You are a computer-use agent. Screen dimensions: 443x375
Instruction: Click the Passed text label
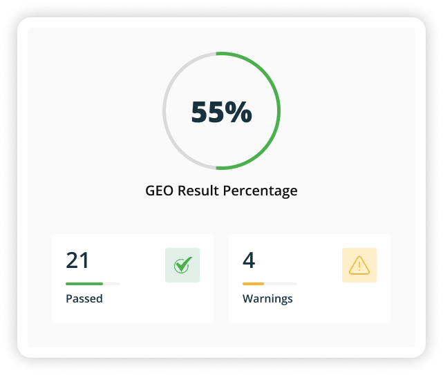click(x=84, y=299)
